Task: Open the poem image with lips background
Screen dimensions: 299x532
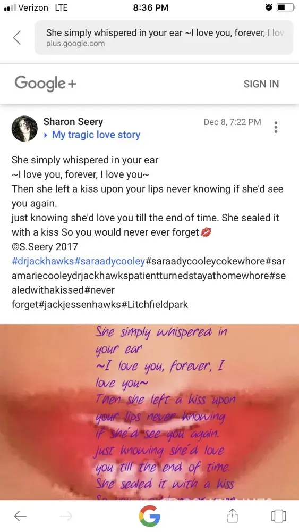Action: (x=149, y=412)
